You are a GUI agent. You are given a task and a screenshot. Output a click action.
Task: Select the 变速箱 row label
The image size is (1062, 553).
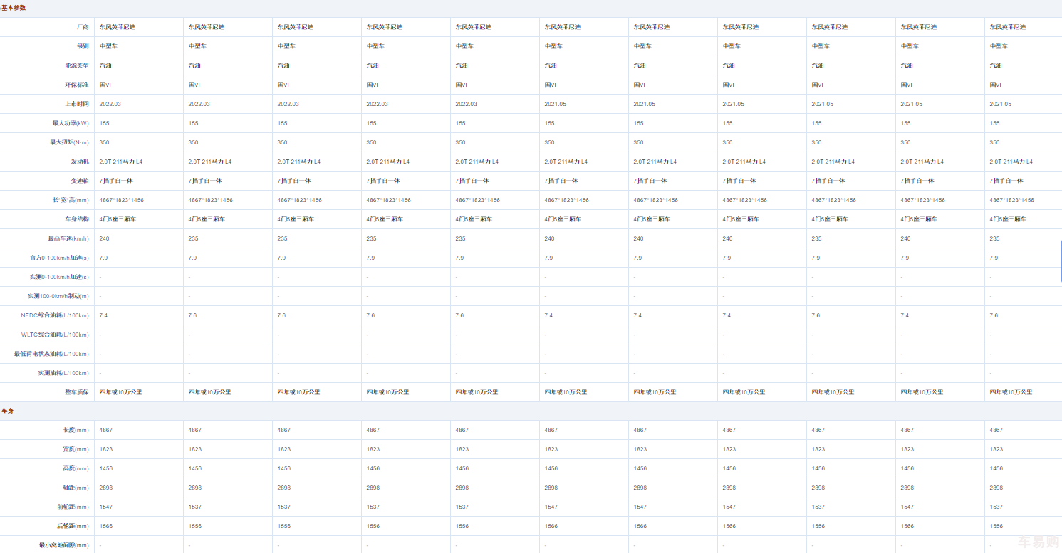click(x=80, y=181)
